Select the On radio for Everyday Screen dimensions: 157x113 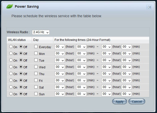pos(11,47)
